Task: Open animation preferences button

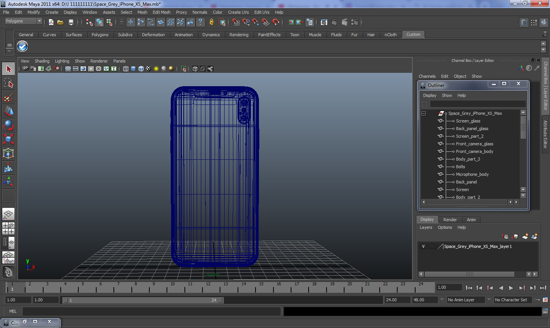Action: [x=545, y=300]
